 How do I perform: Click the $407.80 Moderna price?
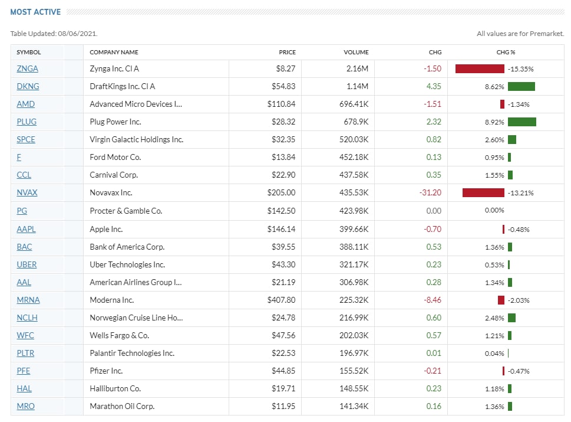[x=282, y=300]
